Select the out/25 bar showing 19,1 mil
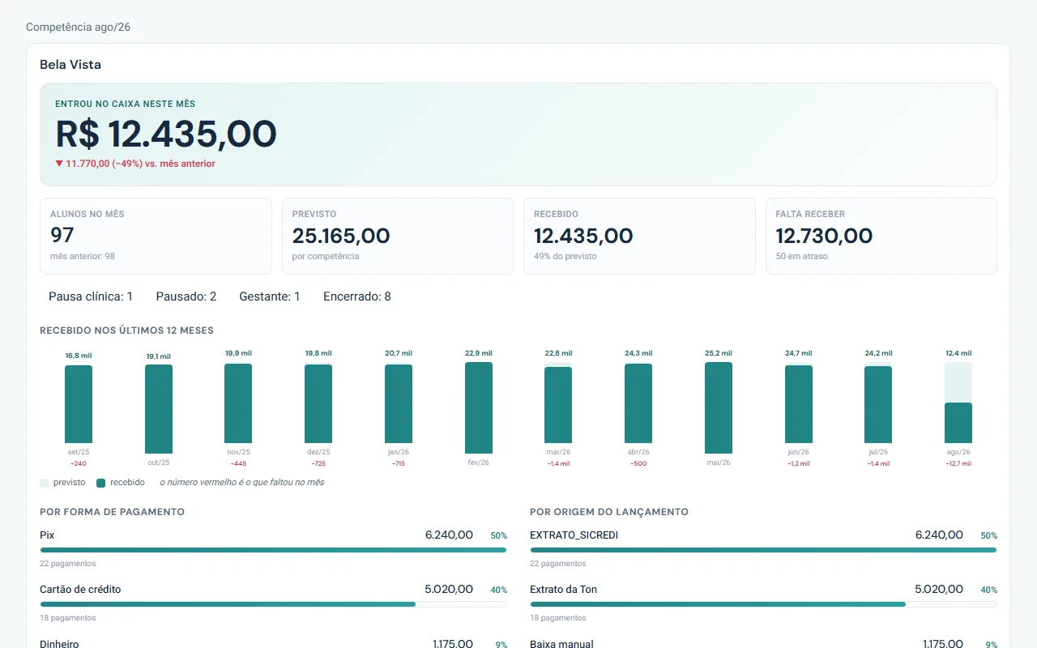 coord(159,409)
